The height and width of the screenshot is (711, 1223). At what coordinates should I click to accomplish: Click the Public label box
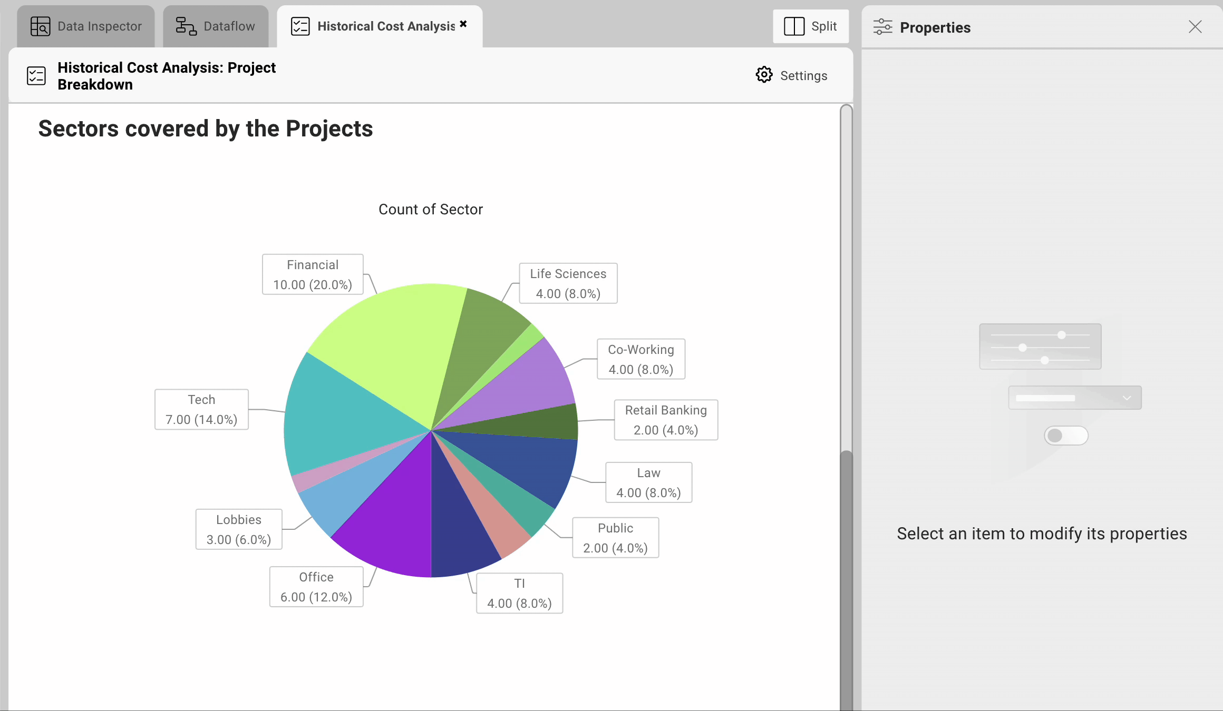pyautogui.click(x=615, y=538)
